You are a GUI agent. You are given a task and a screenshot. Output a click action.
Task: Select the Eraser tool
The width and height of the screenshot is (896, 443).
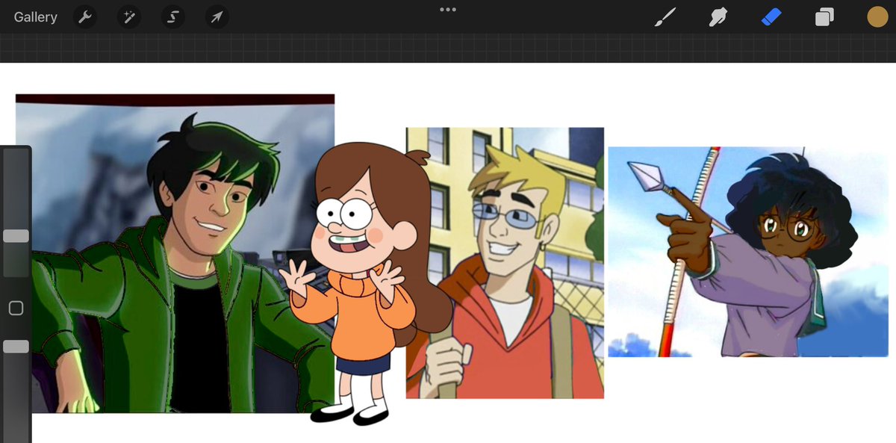tap(771, 16)
